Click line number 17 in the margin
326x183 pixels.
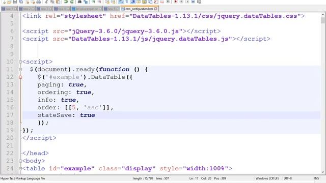pos(10,115)
